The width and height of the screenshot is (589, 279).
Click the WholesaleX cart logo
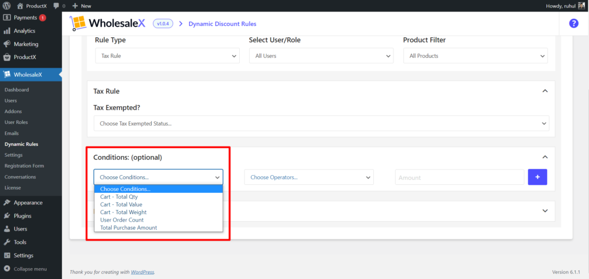[x=78, y=23]
